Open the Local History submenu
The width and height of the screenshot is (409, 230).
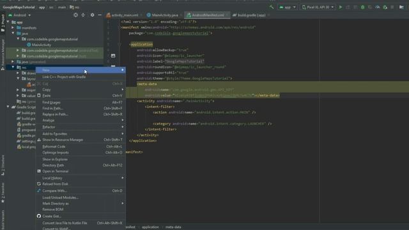[81, 178]
